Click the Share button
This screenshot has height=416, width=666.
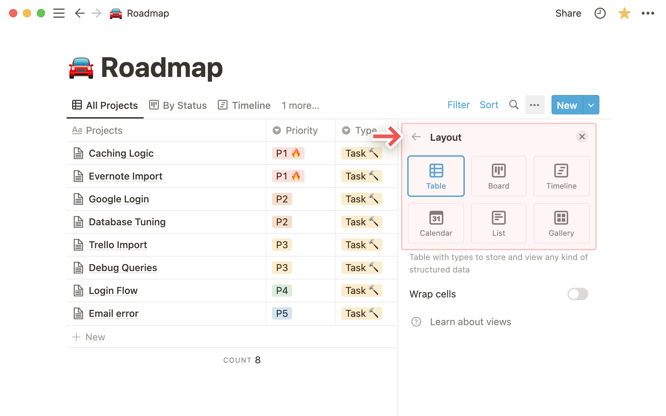coord(568,14)
